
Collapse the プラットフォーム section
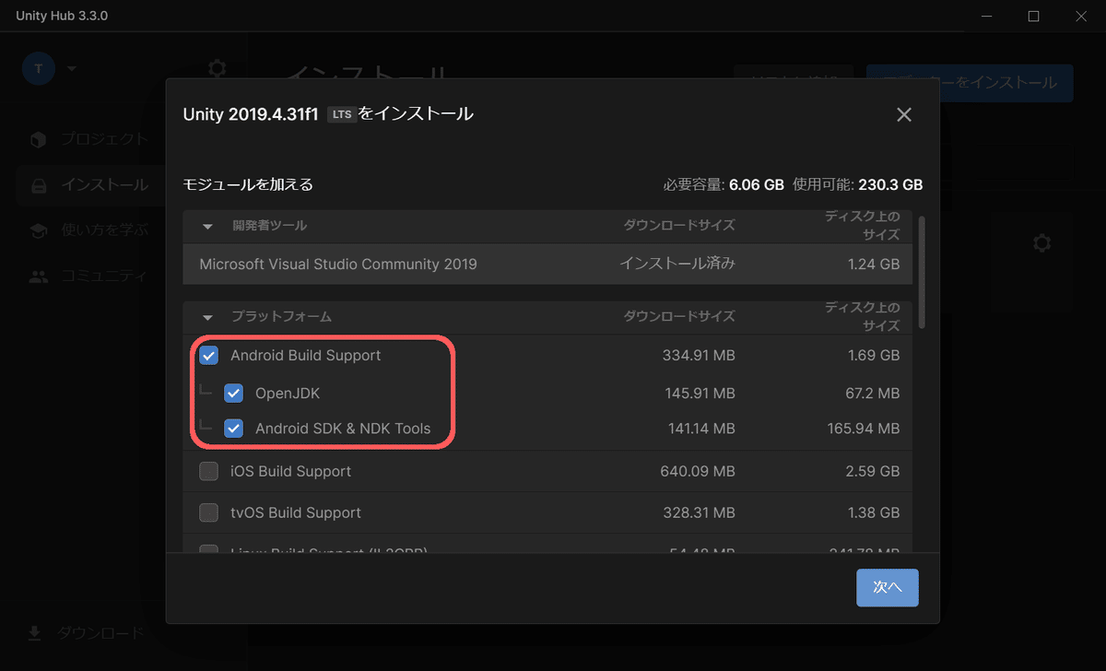click(207, 317)
